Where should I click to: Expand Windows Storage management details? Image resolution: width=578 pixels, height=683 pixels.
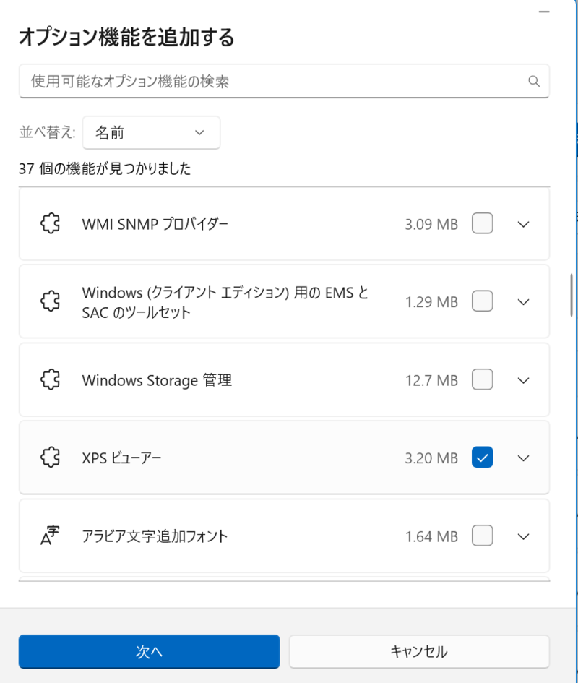(x=525, y=379)
